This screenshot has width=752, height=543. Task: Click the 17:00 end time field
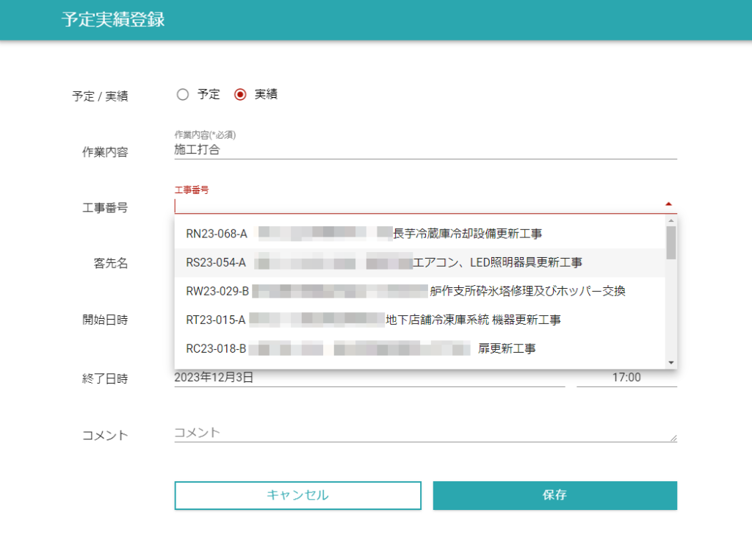(x=626, y=378)
